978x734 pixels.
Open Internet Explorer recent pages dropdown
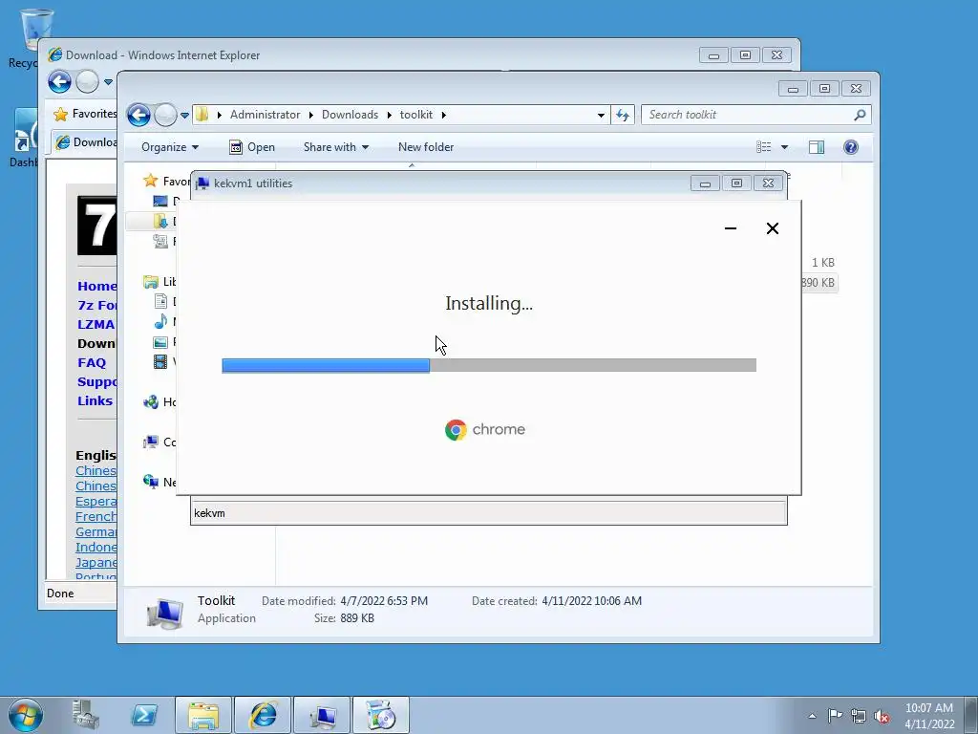pos(108,82)
